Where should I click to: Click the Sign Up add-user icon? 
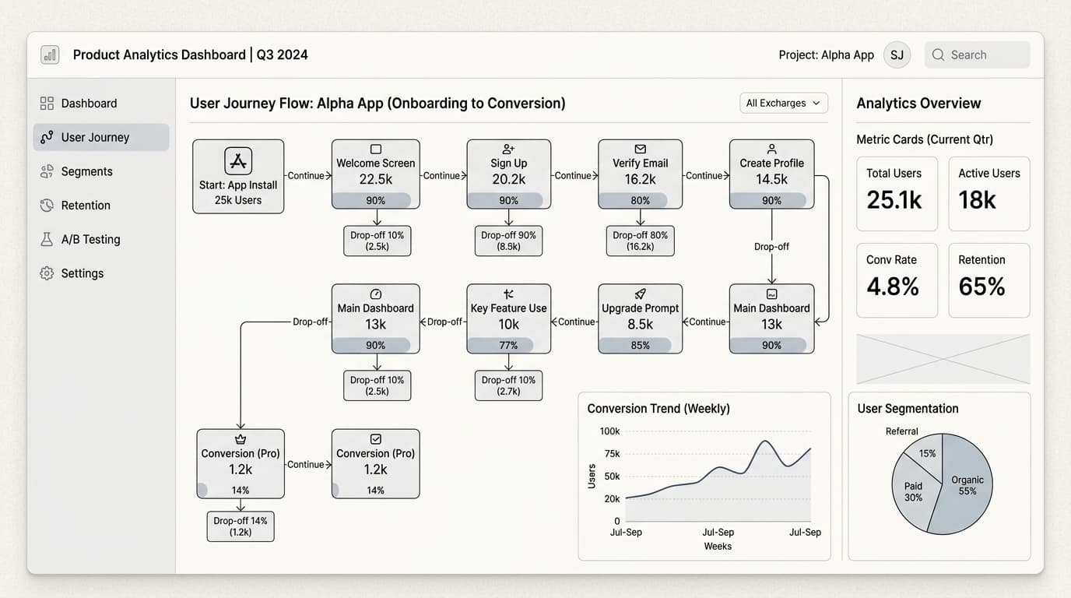[x=508, y=149]
